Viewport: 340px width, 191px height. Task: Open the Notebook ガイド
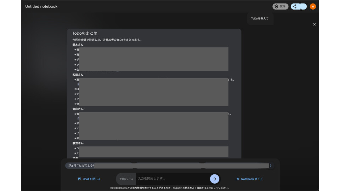coord(250,179)
